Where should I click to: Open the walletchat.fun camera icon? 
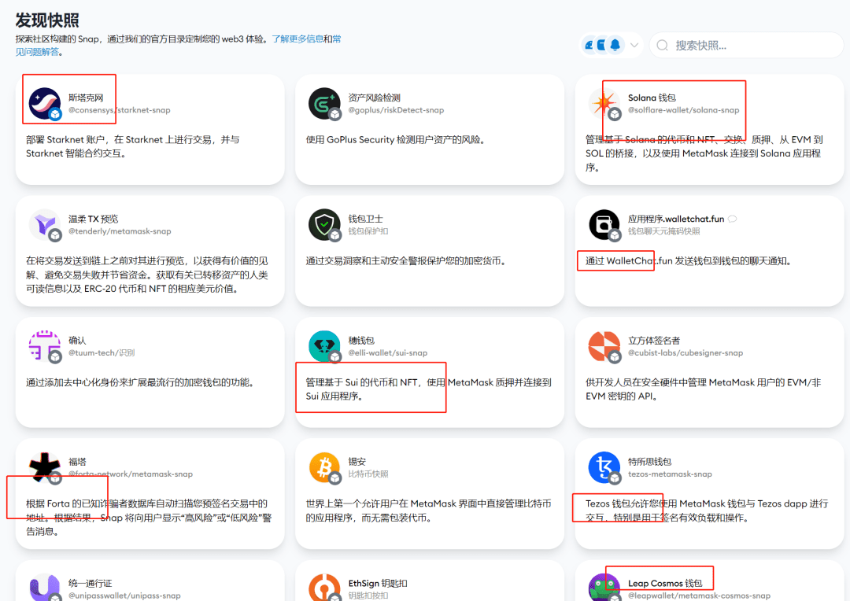(604, 224)
